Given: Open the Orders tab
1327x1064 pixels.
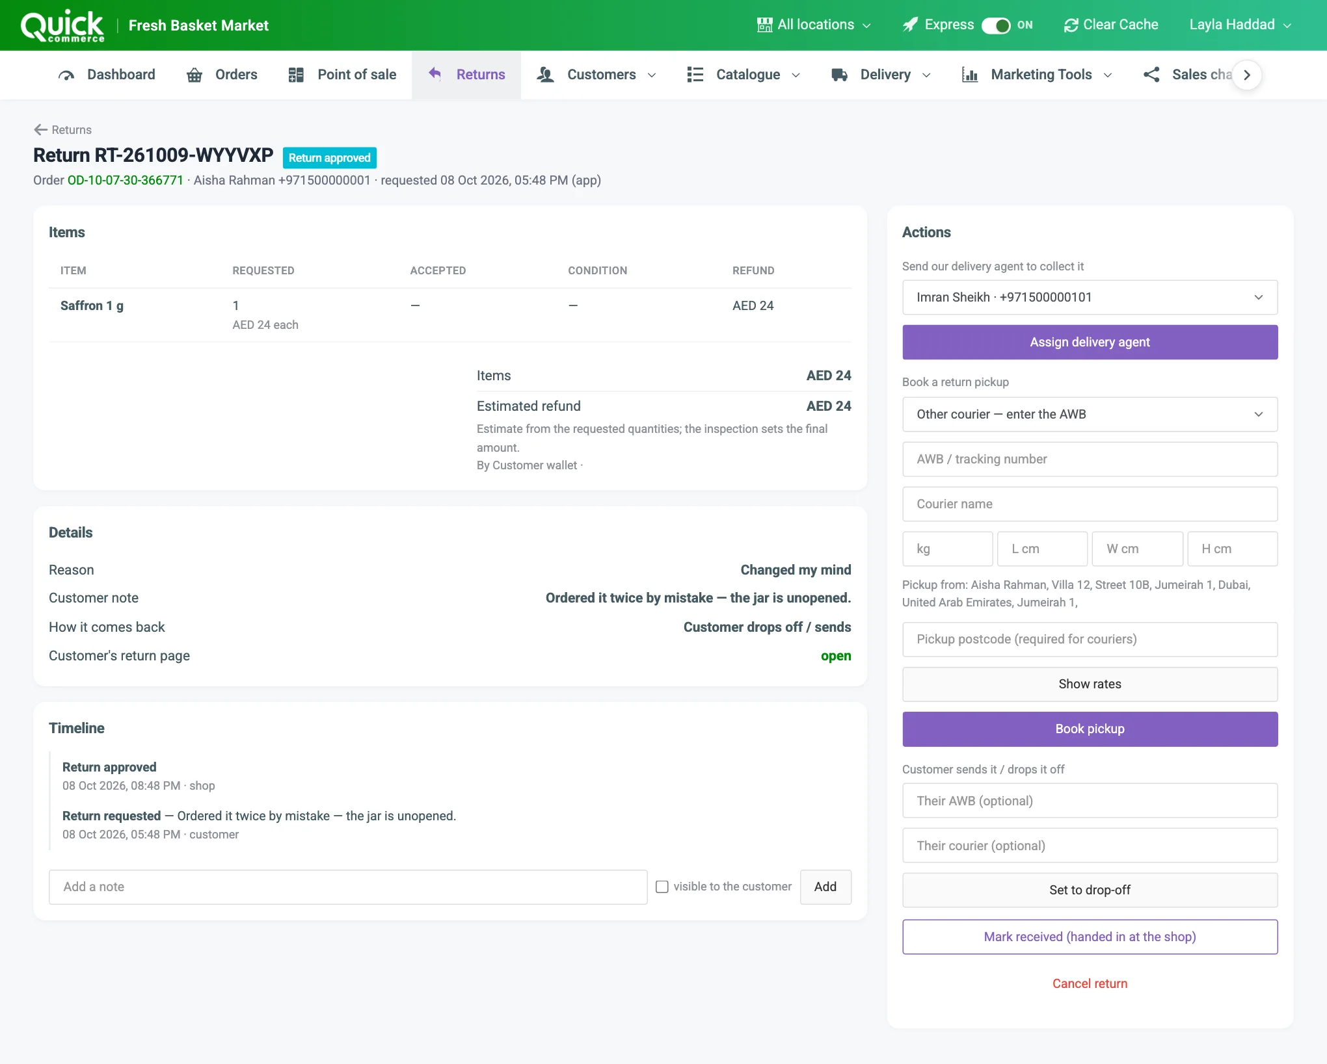Looking at the screenshot, I should (x=222, y=75).
